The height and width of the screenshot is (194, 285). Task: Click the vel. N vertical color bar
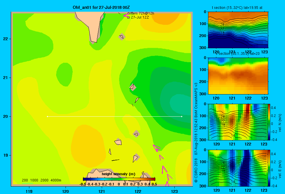pyautogui.click(x=269, y=122)
